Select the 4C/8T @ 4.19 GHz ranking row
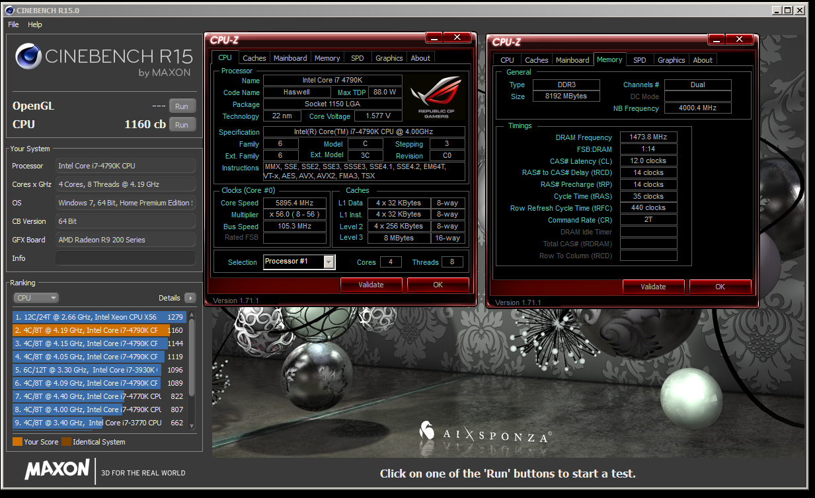The height and width of the screenshot is (498, 815). pyautogui.click(x=99, y=330)
